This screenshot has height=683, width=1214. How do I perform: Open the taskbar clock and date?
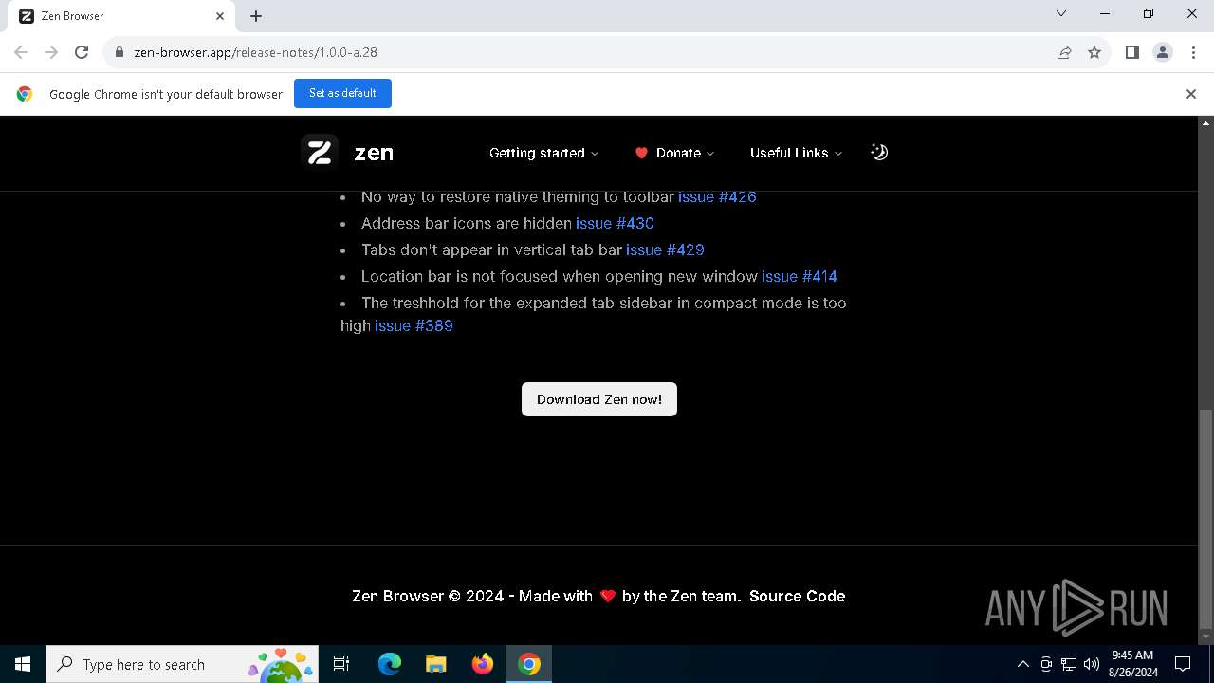1132,664
